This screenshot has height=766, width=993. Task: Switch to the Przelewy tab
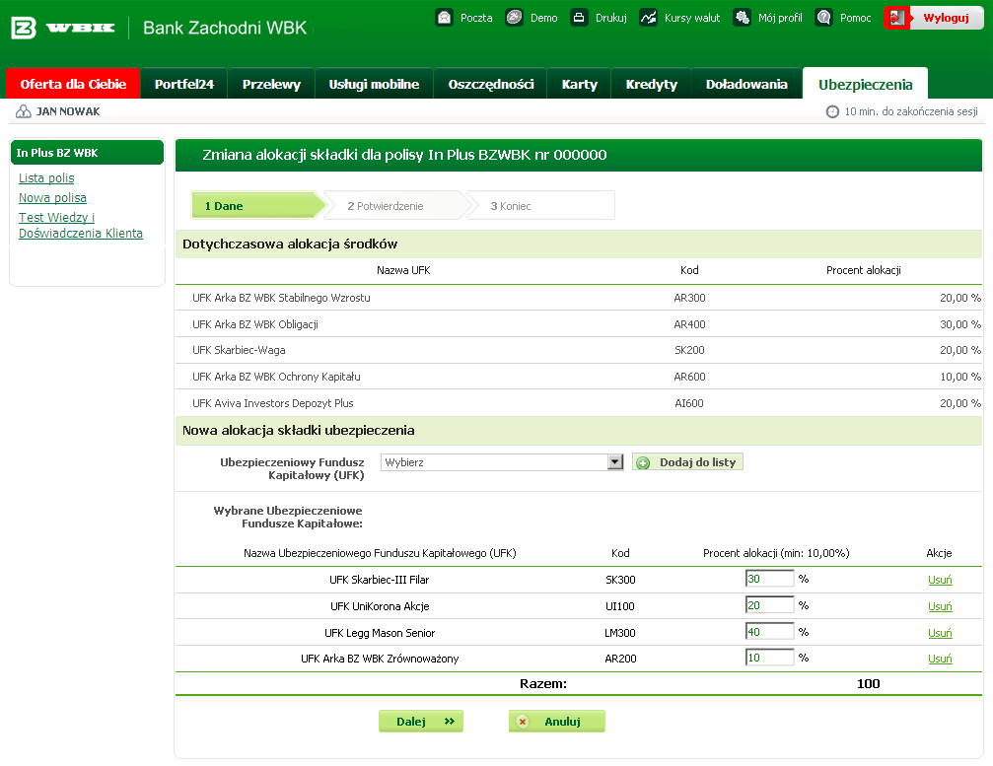pos(271,84)
